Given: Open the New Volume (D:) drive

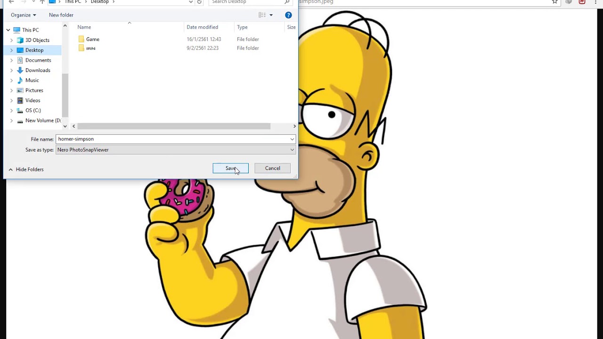Looking at the screenshot, I should tap(43, 121).
